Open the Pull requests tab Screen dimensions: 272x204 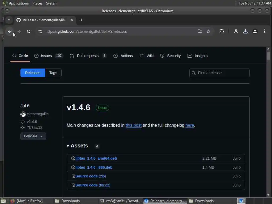click(x=88, y=56)
